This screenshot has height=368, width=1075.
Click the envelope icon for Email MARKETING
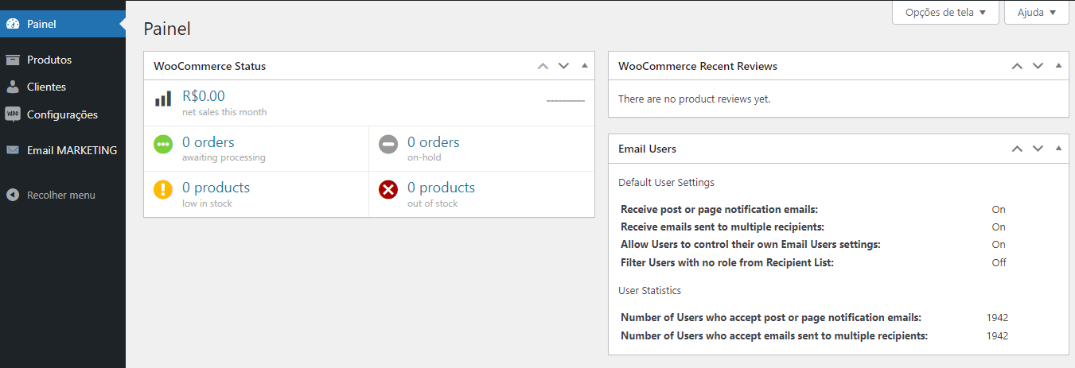13,150
